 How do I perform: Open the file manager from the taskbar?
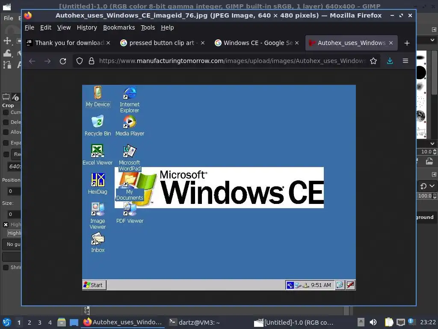pos(62,322)
